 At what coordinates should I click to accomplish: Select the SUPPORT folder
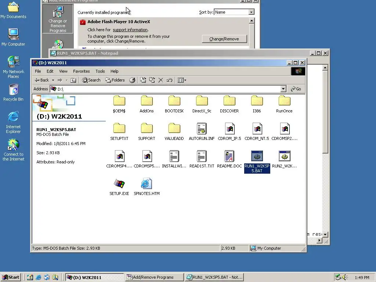pyautogui.click(x=147, y=132)
